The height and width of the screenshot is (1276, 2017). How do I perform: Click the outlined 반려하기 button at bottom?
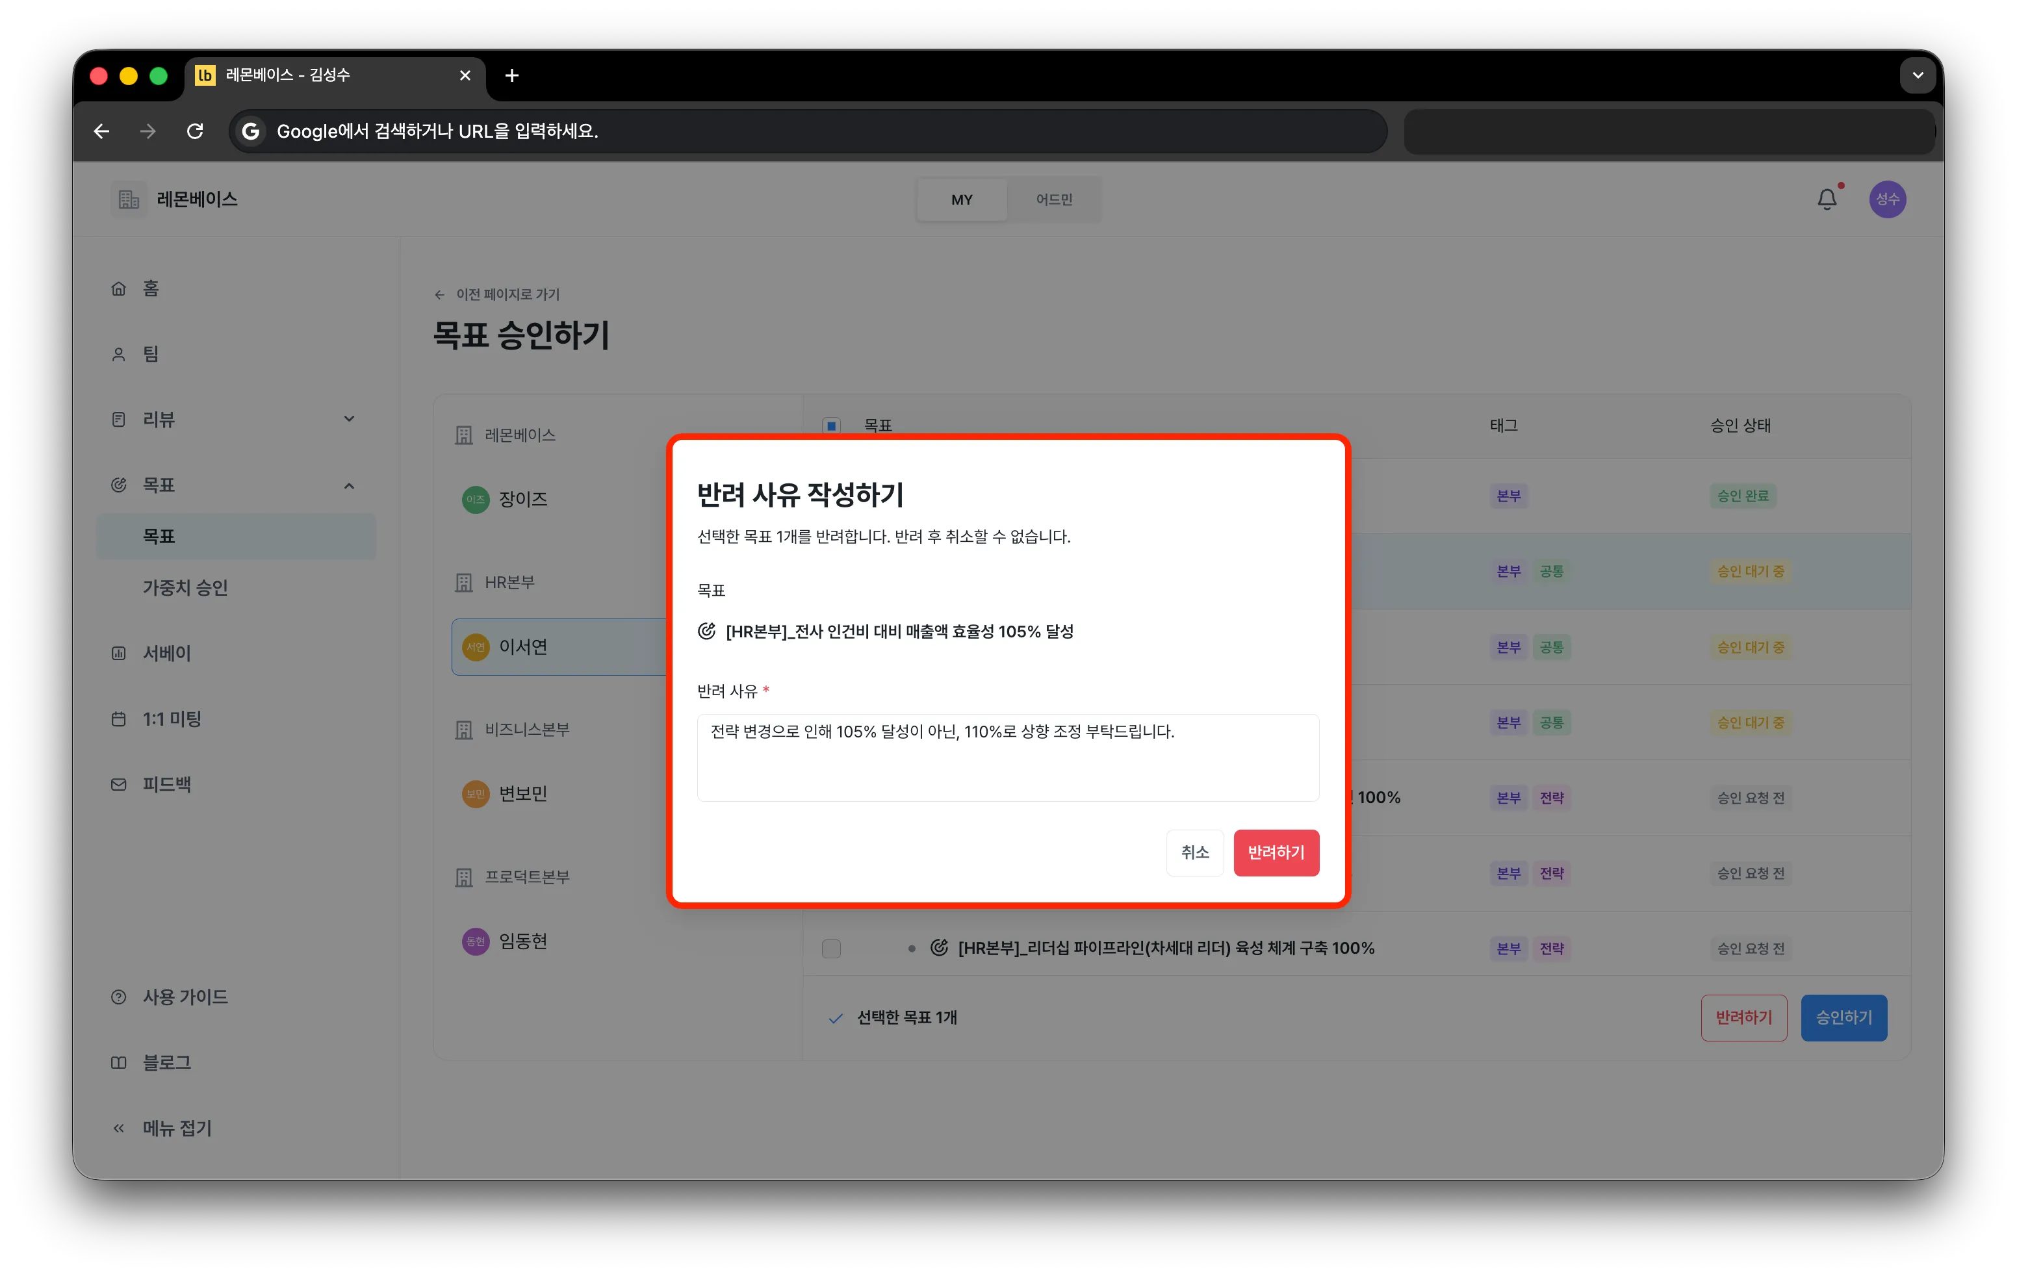1743,1018
